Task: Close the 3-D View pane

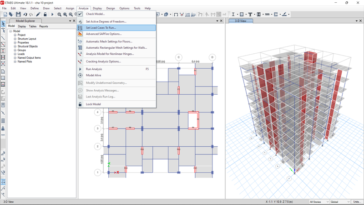Action: pos(360,21)
